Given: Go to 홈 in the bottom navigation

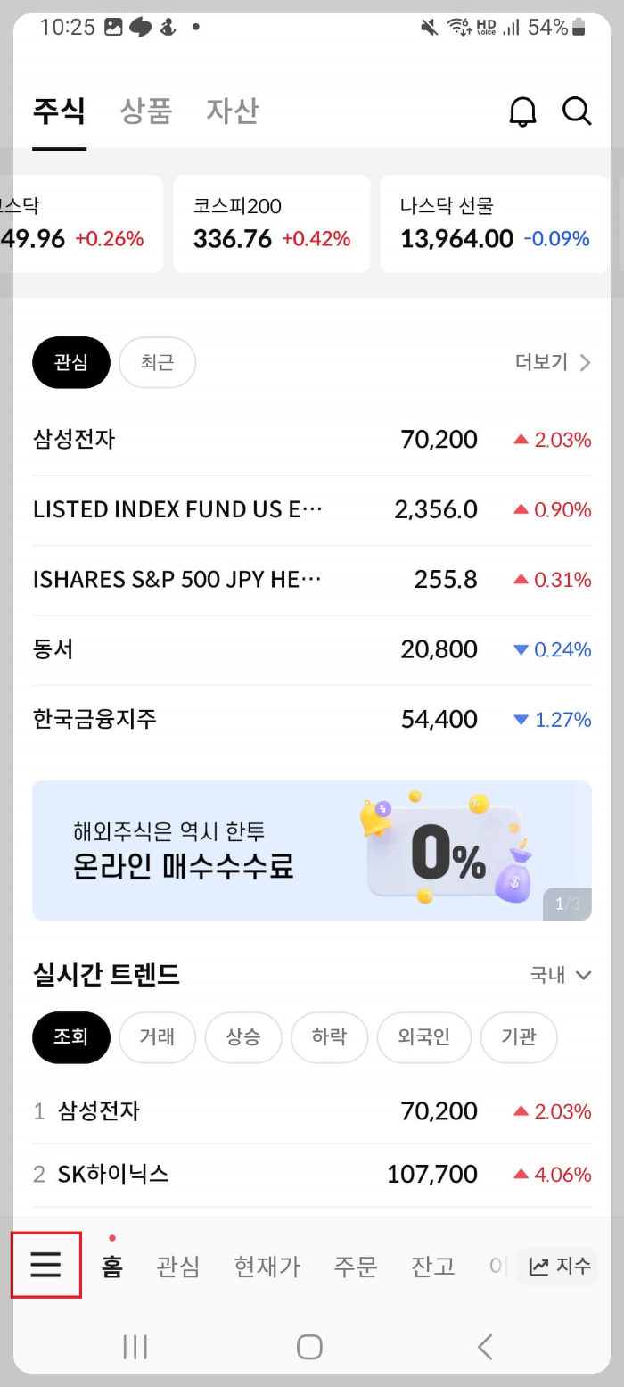Looking at the screenshot, I should point(111,1267).
